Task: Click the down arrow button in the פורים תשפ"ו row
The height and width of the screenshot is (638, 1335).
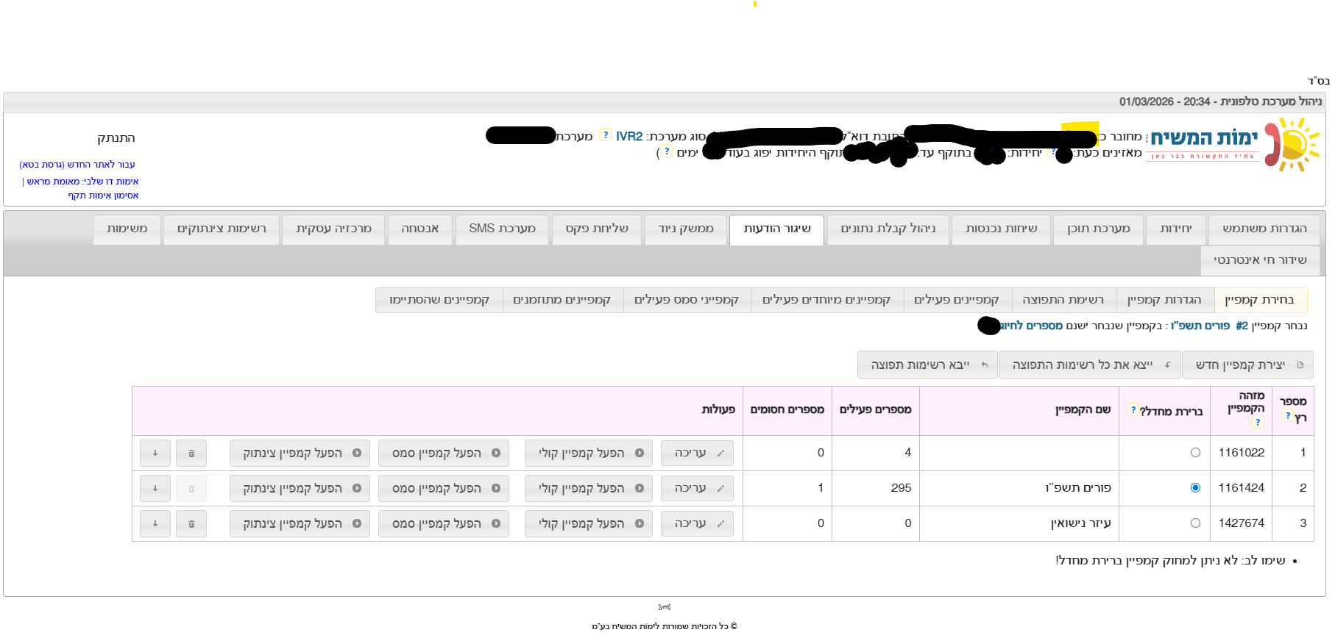Action: [155, 489]
